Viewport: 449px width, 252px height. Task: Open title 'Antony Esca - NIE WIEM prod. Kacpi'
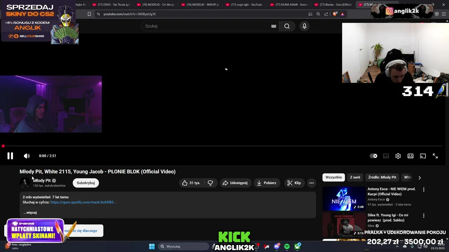391,191
